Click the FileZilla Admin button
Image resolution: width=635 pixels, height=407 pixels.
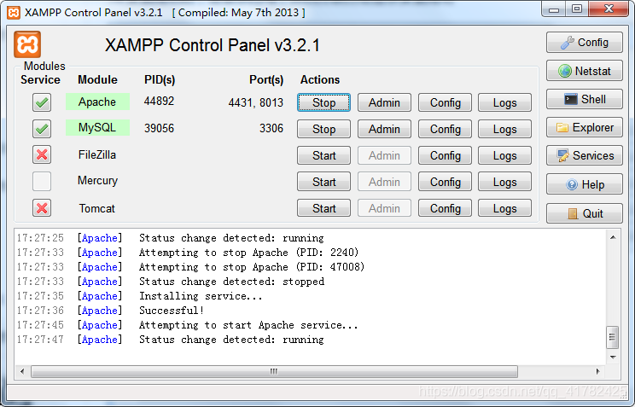pos(384,155)
